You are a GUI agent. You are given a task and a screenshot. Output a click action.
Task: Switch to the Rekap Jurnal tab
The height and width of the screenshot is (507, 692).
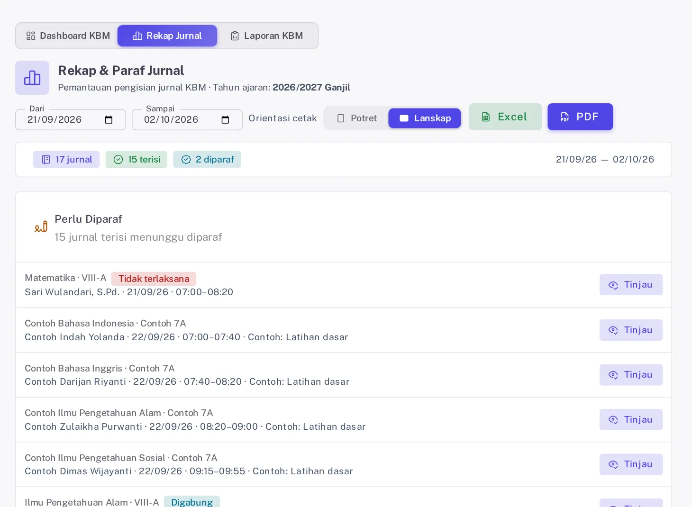167,36
